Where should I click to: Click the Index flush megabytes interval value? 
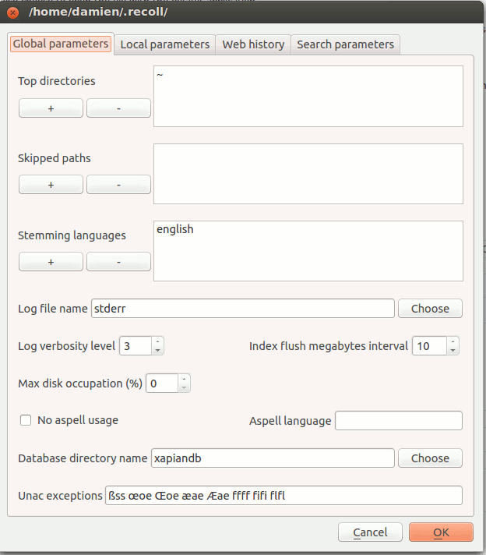pyautogui.click(x=429, y=346)
